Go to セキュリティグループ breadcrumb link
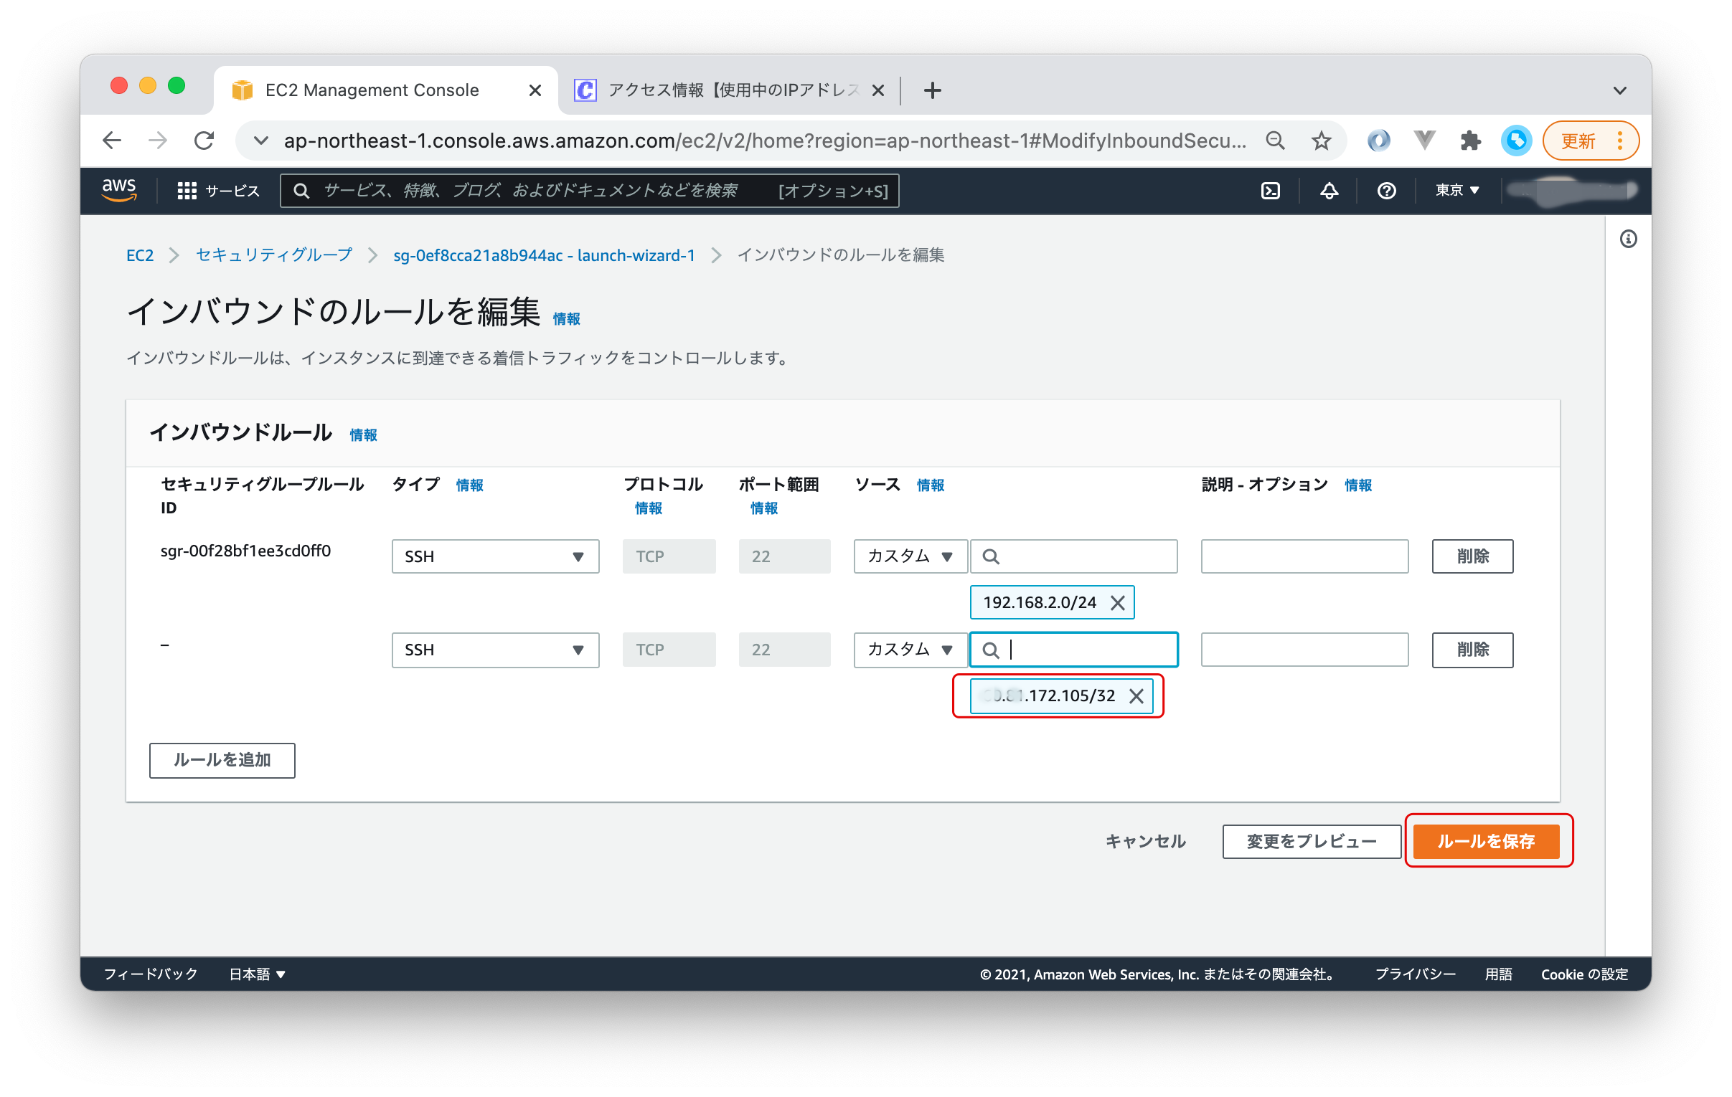1732x1097 pixels. [274, 255]
